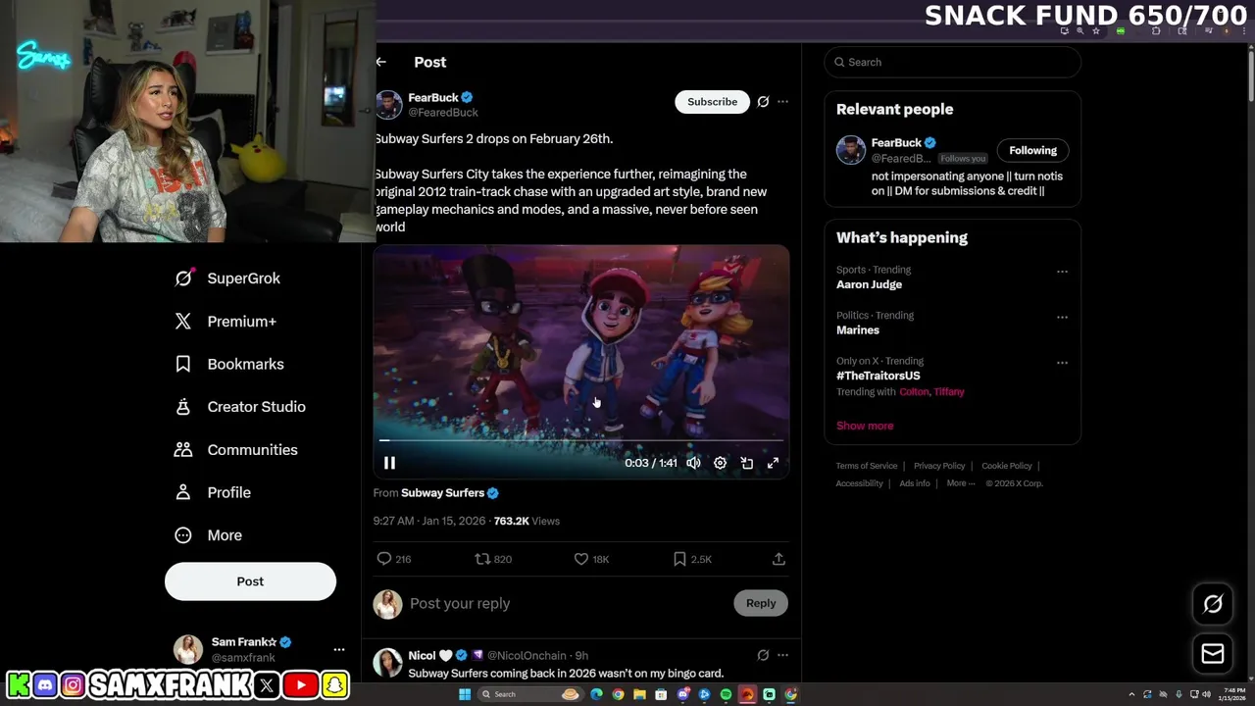Pause the Subway Surfers video
Viewport: 1255px width, 706px height.
click(x=389, y=463)
